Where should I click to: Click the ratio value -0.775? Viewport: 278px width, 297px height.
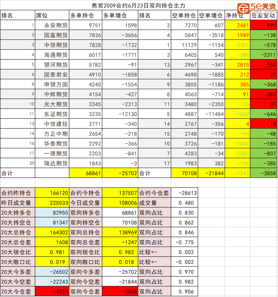click(x=184, y=242)
